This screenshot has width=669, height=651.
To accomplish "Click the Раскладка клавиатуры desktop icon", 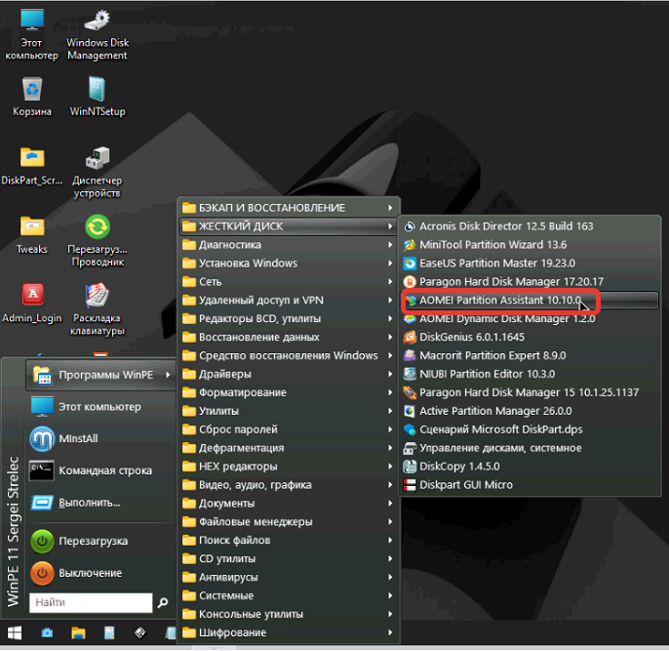I will click(98, 296).
